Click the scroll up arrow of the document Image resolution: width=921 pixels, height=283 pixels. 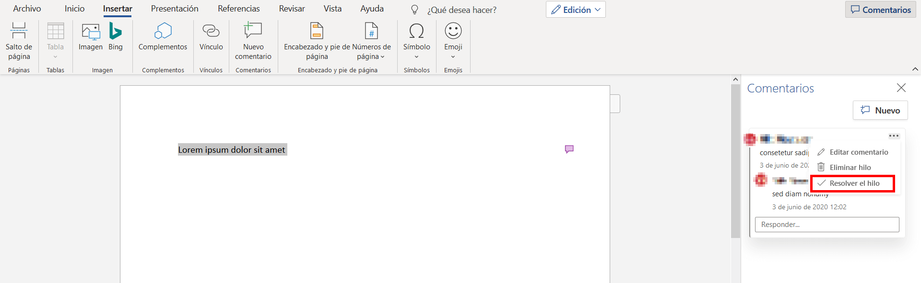pos(735,79)
